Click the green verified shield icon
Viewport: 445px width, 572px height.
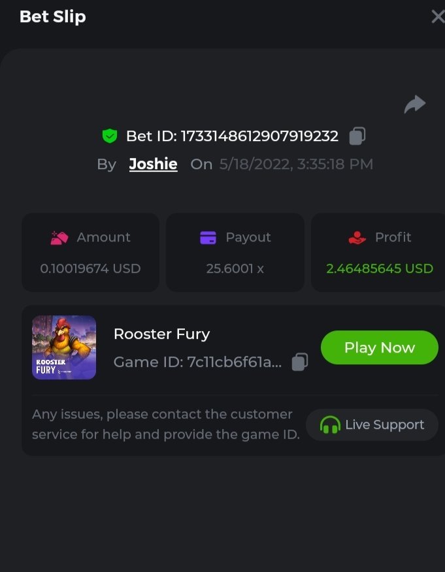pos(110,136)
